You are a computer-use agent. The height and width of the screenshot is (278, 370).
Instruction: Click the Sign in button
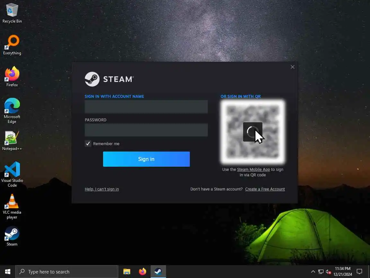click(x=146, y=159)
